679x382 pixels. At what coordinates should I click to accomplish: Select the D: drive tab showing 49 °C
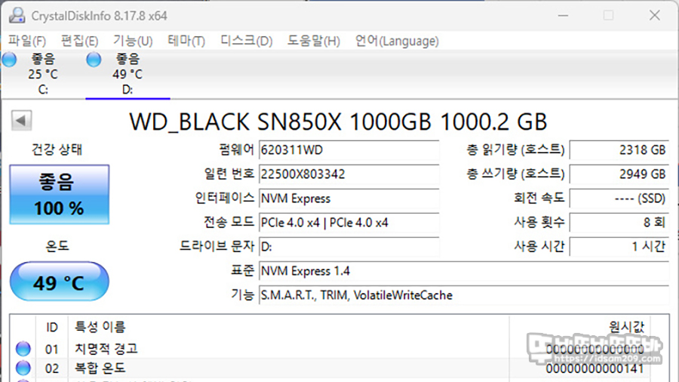click(x=128, y=74)
